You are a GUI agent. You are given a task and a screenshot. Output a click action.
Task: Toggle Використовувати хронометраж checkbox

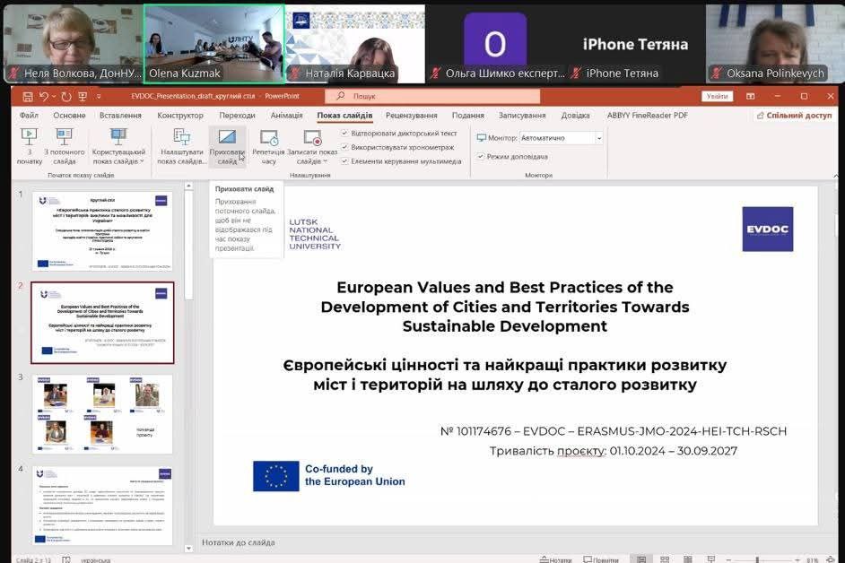(344, 146)
